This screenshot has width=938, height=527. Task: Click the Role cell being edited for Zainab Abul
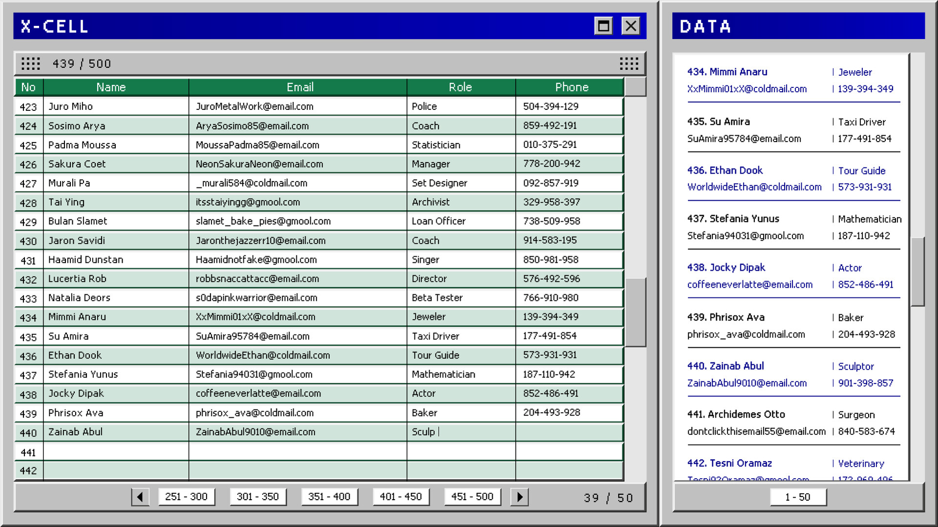[x=461, y=432]
